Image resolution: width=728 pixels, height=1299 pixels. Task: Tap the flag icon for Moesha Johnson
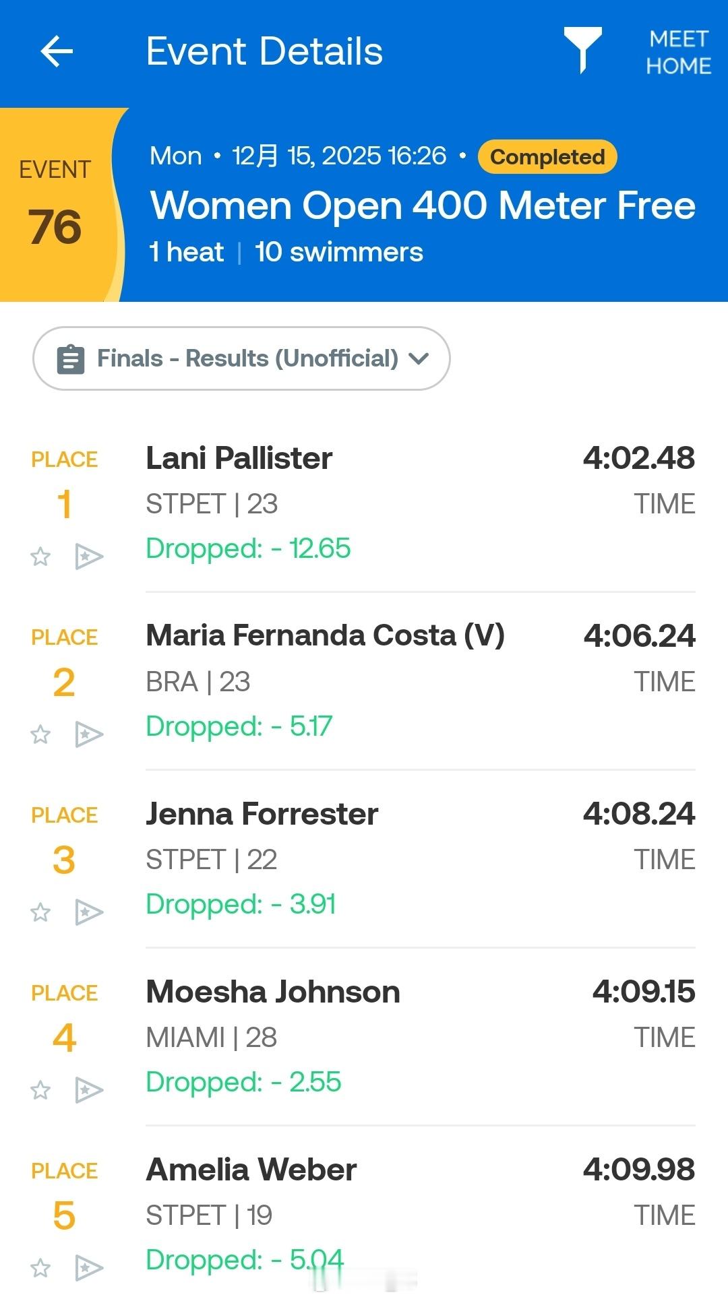89,1090
